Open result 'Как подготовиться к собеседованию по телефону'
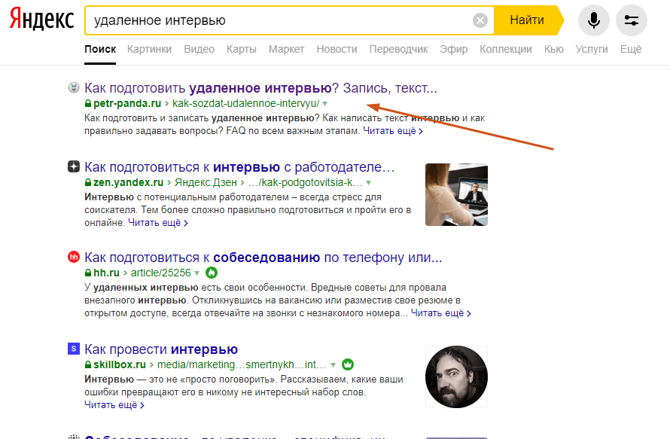The height and width of the screenshot is (439, 670). (263, 258)
